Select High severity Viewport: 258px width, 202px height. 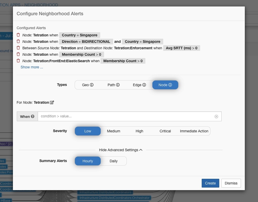139,131
